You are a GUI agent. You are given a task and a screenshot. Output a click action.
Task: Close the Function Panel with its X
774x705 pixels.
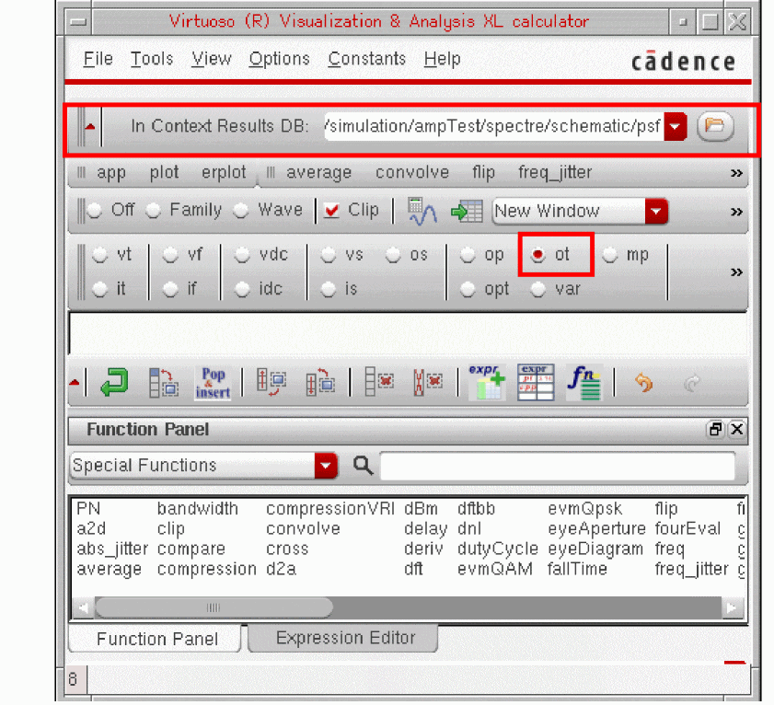pos(737,429)
